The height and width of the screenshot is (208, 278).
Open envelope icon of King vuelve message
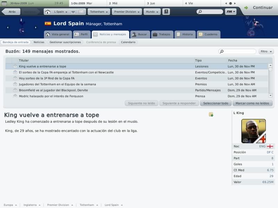click(15, 66)
